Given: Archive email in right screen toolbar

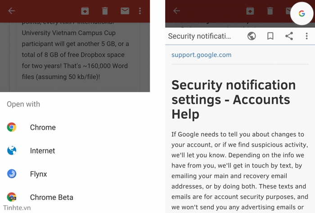Looking at the screenshot, I should 250,11.
